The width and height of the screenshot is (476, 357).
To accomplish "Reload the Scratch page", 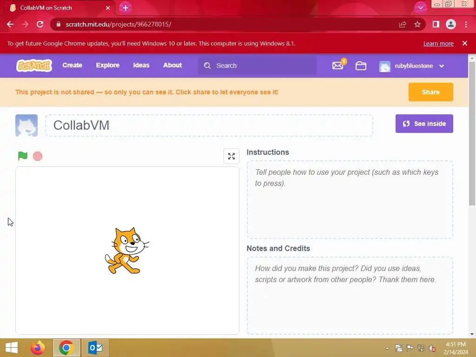I will click(40, 24).
